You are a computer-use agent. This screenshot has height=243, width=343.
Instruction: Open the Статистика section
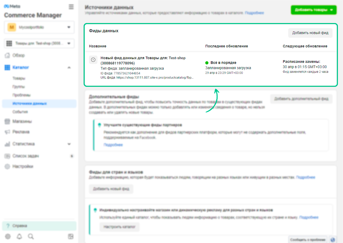(x=23, y=144)
